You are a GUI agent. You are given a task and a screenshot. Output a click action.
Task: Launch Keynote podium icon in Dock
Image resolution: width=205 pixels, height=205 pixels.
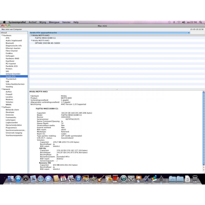click(139, 179)
